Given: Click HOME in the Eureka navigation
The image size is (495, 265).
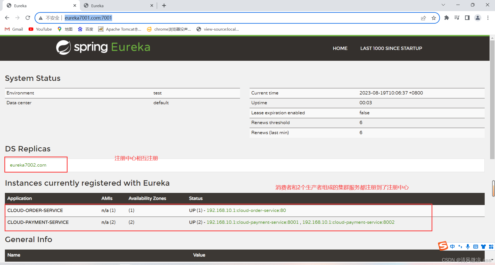Looking at the screenshot, I should click(340, 48).
